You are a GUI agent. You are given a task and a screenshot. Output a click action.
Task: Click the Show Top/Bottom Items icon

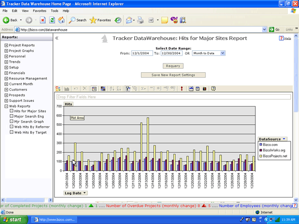[135, 89]
